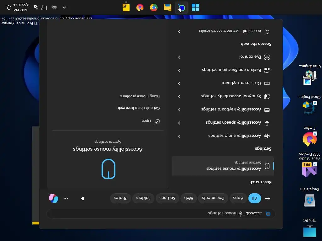
Task: Select the Firefox desktop shortcut
Action: coord(310,136)
